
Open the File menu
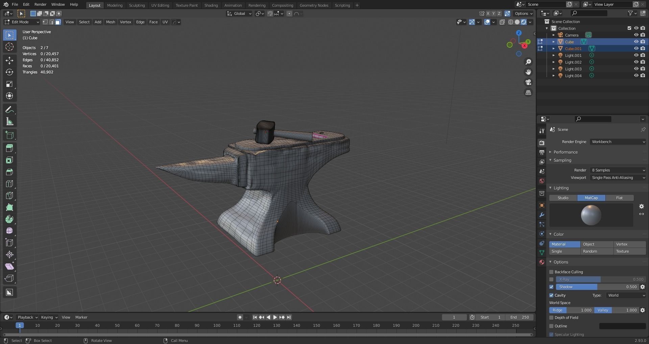[15, 4]
